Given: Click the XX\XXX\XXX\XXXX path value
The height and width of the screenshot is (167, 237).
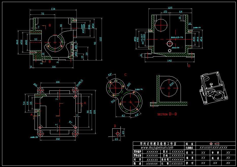Looking at the screenshot, I should (x=213, y=148).
